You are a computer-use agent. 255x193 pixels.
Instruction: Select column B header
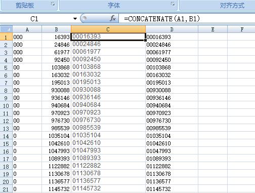pos(56,29)
